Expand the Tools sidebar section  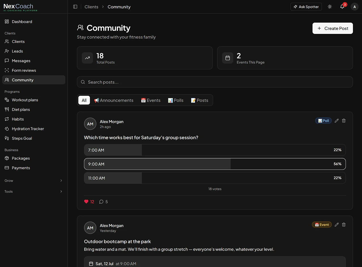pyautogui.click(x=34, y=192)
